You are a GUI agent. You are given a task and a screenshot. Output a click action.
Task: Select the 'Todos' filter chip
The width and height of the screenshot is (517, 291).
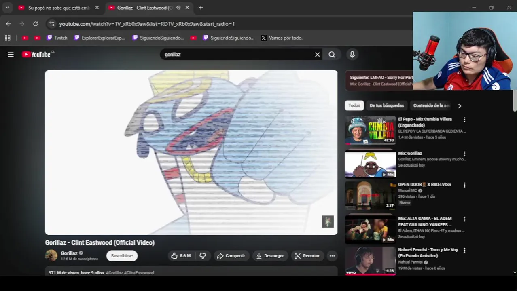tap(354, 105)
